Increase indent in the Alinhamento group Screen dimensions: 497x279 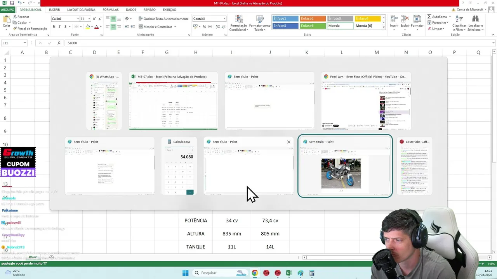coord(133,27)
